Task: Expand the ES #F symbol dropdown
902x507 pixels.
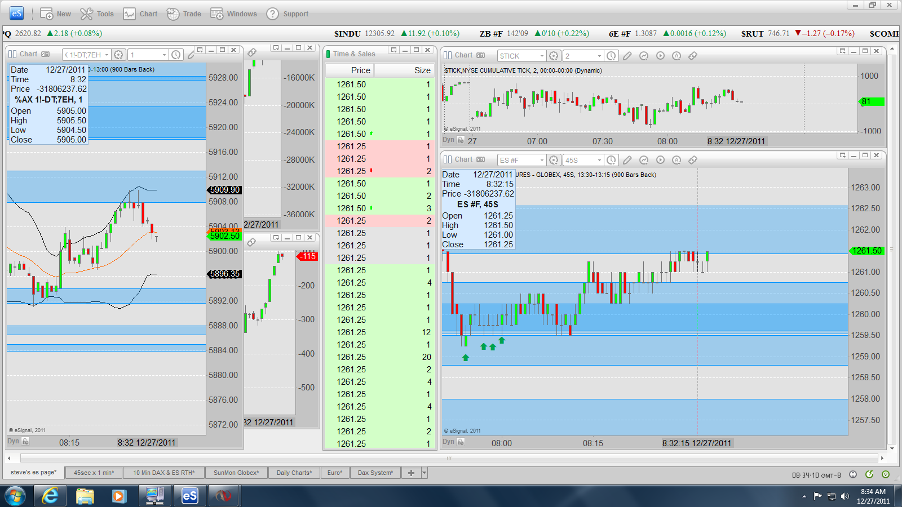Action: click(x=542, y=160)
